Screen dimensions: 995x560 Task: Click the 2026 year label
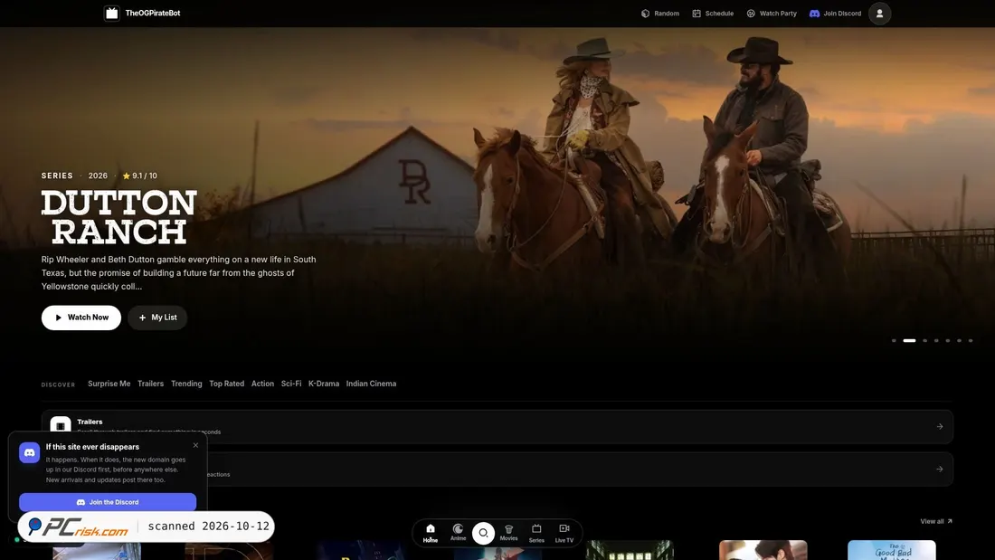tap(98, 176)
